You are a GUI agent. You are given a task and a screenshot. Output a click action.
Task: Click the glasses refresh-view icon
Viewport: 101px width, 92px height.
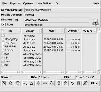[x=17, y=83]
